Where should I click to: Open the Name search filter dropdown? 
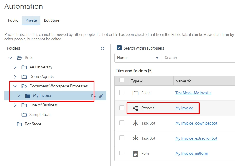click(138, 58)
